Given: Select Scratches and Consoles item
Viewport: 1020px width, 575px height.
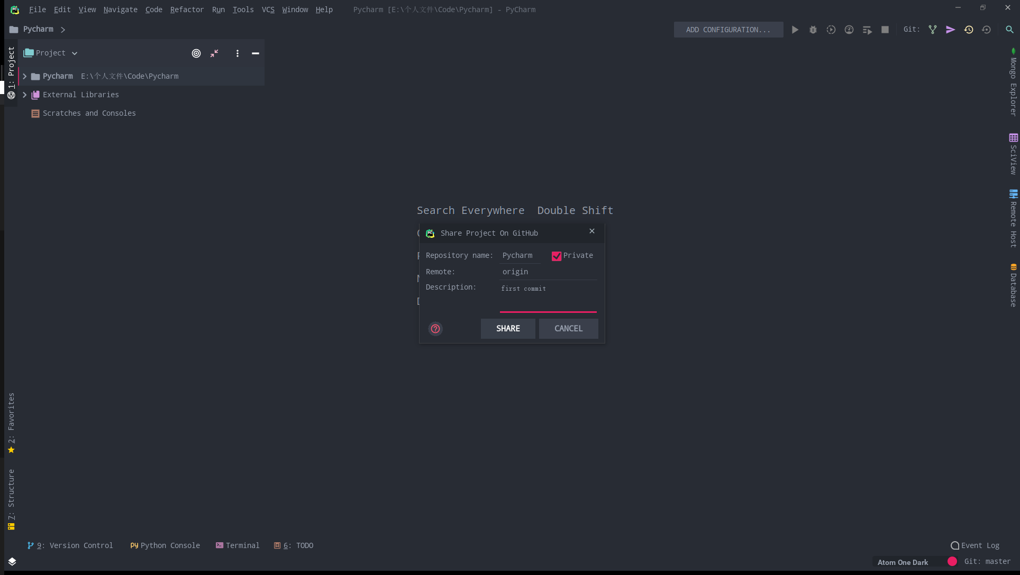Looking at the screenshot, I should [84, 114].
